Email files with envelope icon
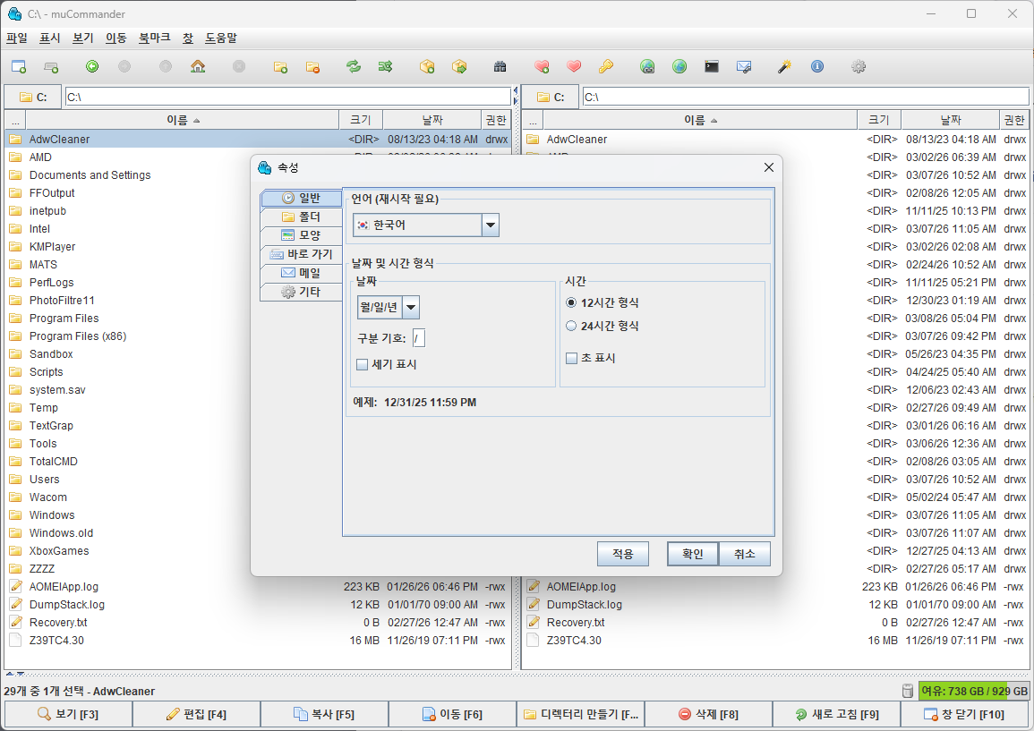 [x=744, y=66]
